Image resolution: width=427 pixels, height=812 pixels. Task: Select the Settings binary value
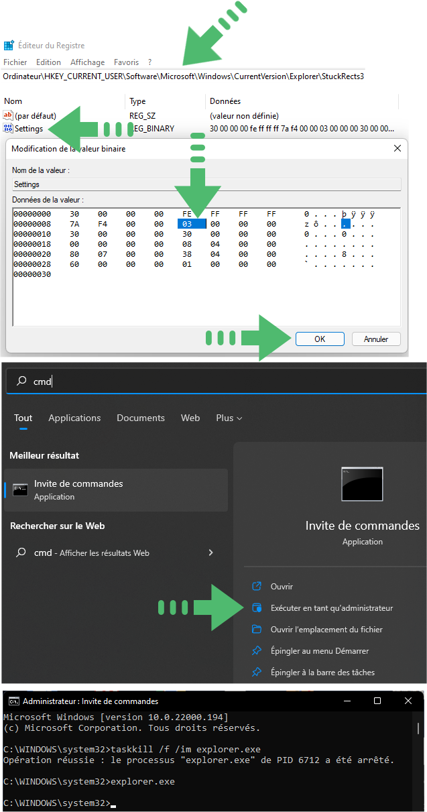click(29, 128)
